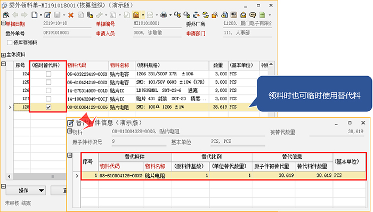
Task: Click the save floppy disk icon
Action: (57, 15)
